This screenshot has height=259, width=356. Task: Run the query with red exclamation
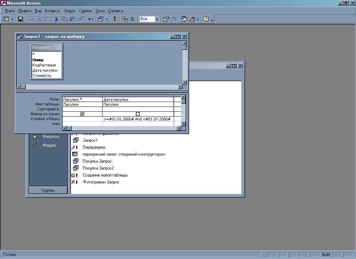click(115, 19)
